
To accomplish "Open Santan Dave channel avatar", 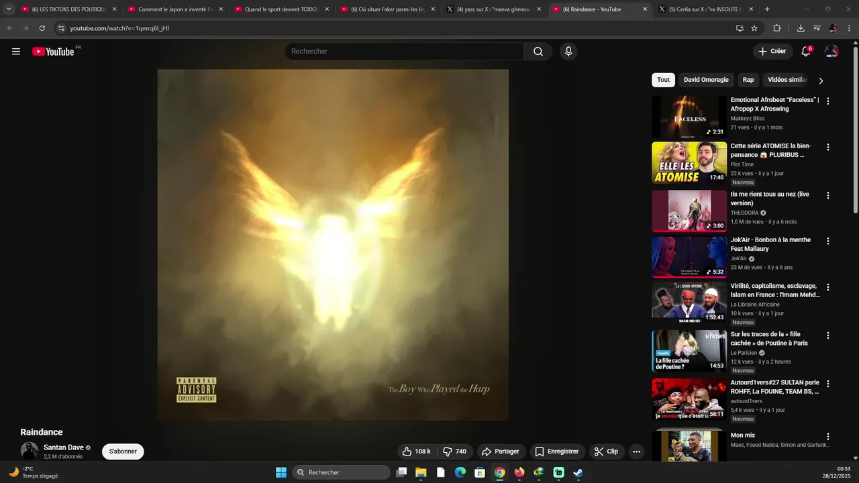I will coord(30,451).
